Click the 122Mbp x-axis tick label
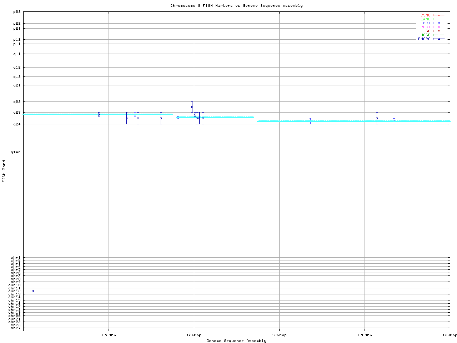This screenshot has width=457, height=343. pos(109,335)
